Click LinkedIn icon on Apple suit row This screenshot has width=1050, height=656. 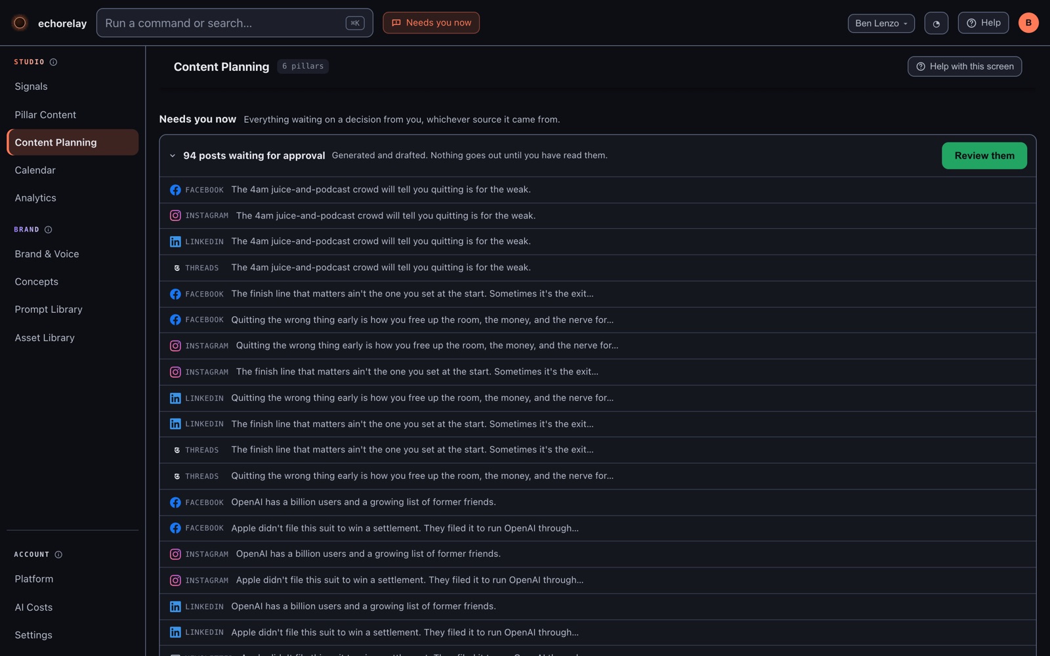tap(175, 632)
